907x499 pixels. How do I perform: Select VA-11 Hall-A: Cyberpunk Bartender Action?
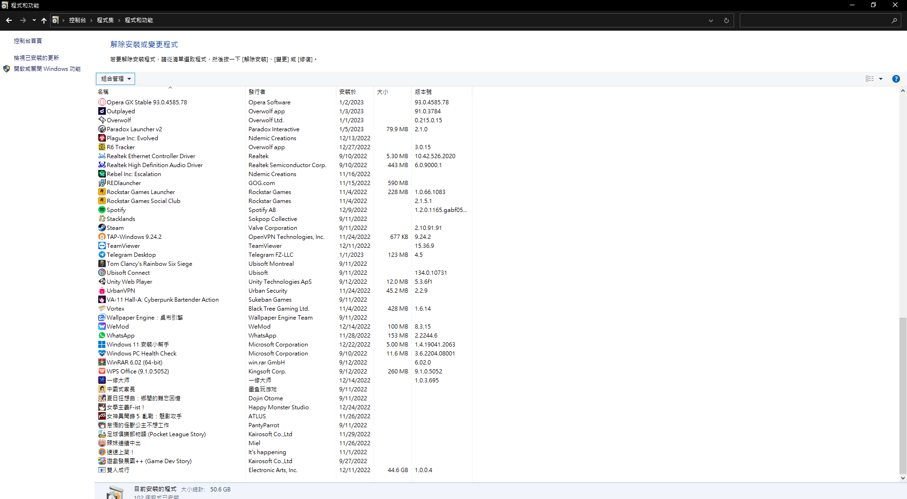(x=284, y=300)
